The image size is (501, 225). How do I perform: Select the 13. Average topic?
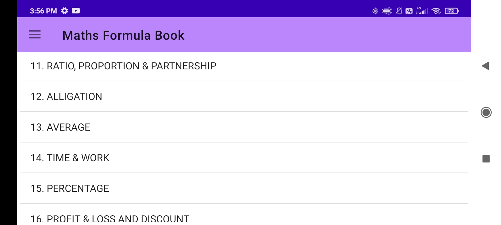60,127
